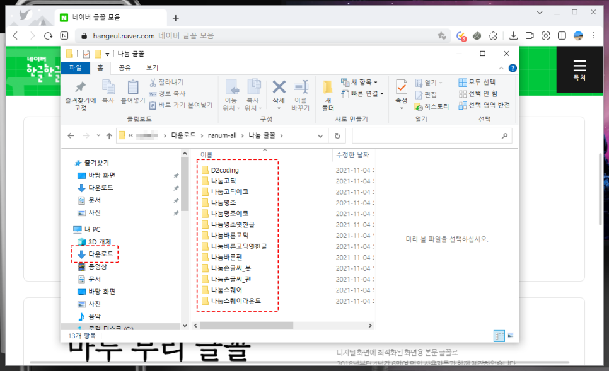This screenshot has height=371, width=609.
Task: Expand the New item (새 항목) dropdown
Action: click(x=359, y=83)
